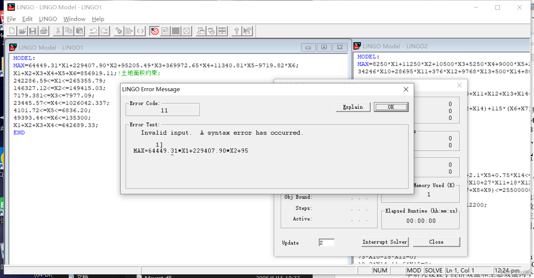Viewport: 534px width, 278px height.
Task: Click the constraint 49393.44<=X6<=135300
Action: (52, 118)
